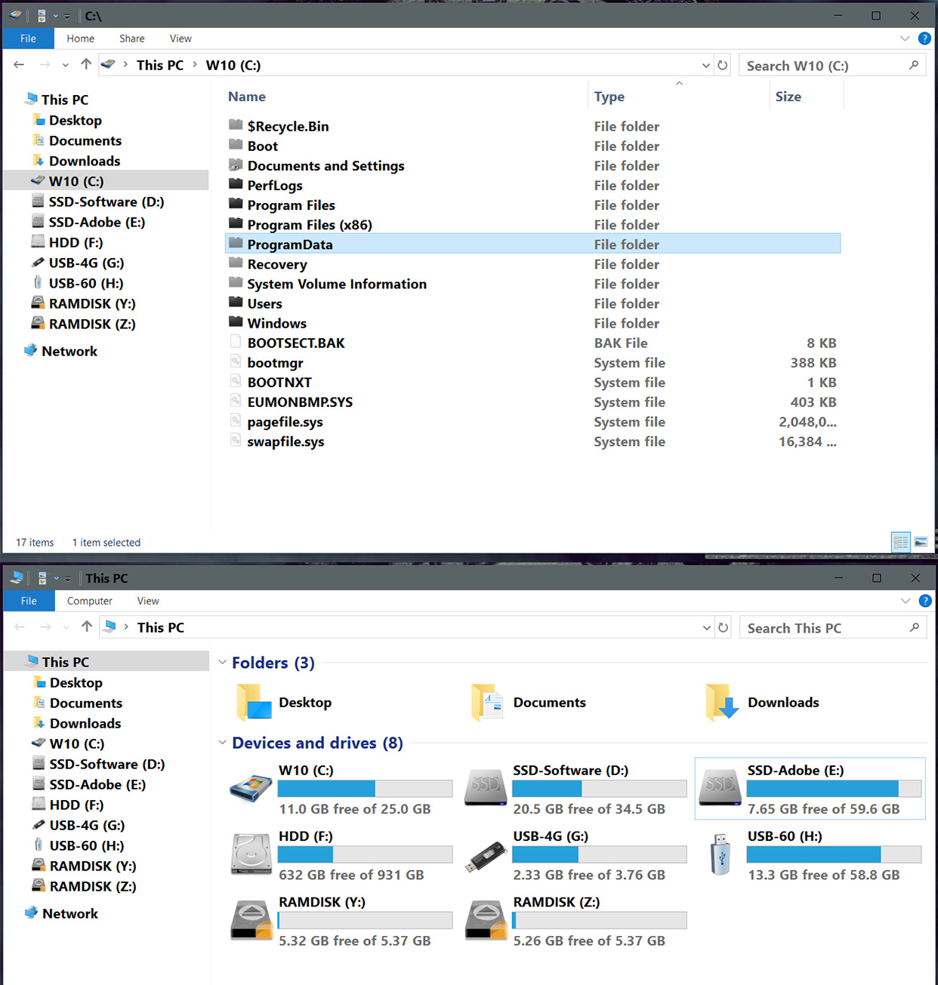Screen dimensions: 938x985
Task: Select swapfile.sys in the file list
Action: 285,442
